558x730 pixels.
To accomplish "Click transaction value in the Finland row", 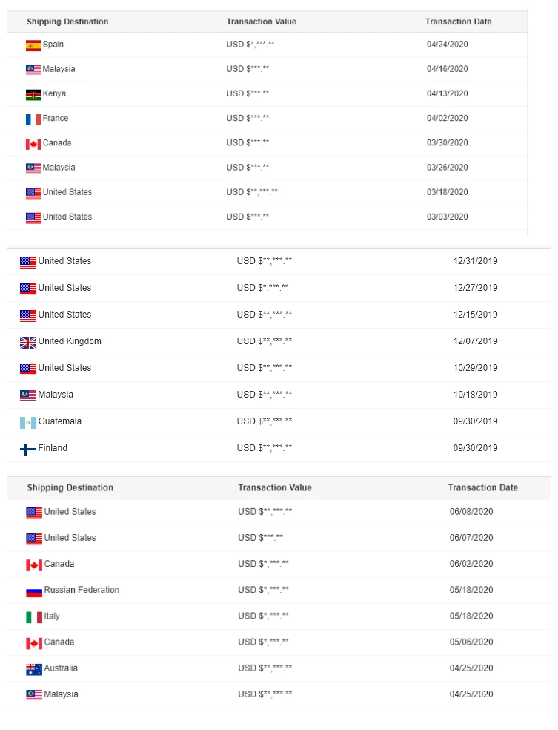I will [x=265, y=448].
